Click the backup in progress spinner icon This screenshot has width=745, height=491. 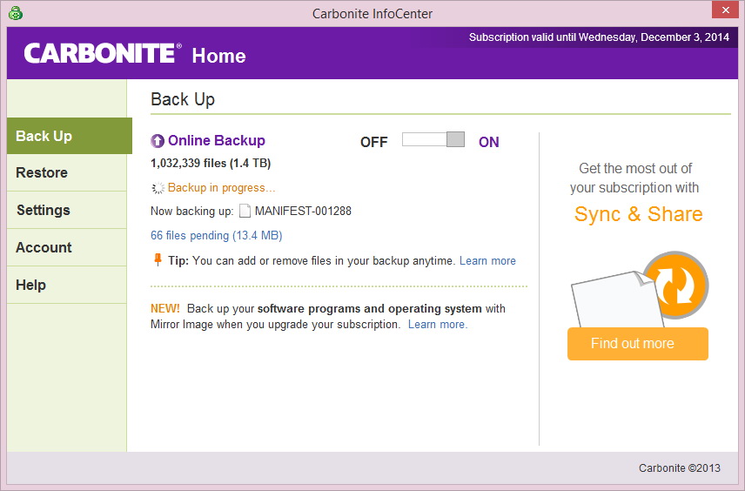[x=158, y=188]
